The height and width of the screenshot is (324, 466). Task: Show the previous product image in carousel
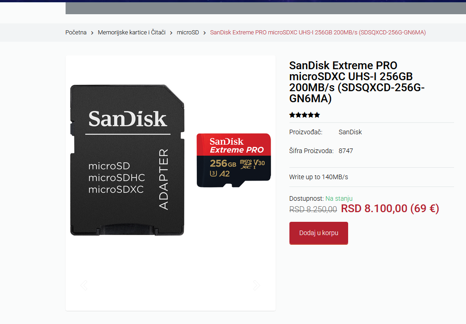(84, 286)
